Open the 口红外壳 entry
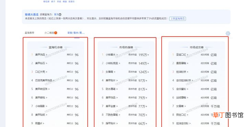The image size is (247, 127). pos(41,72)
